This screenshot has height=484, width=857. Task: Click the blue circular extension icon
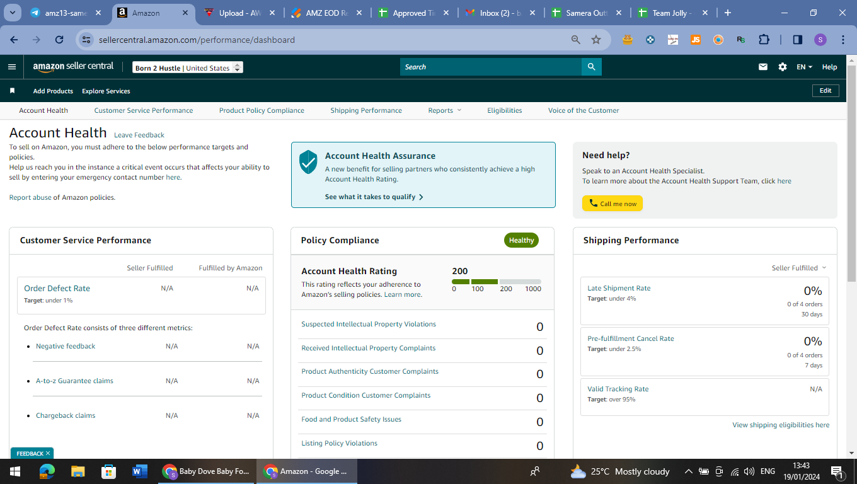click(650, 40)
